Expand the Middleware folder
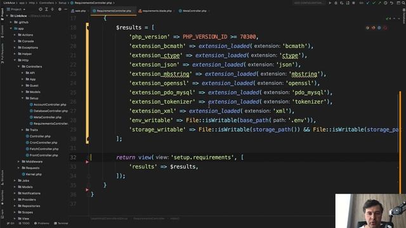The height and width of the screenshot is (228, 406). 18,161
